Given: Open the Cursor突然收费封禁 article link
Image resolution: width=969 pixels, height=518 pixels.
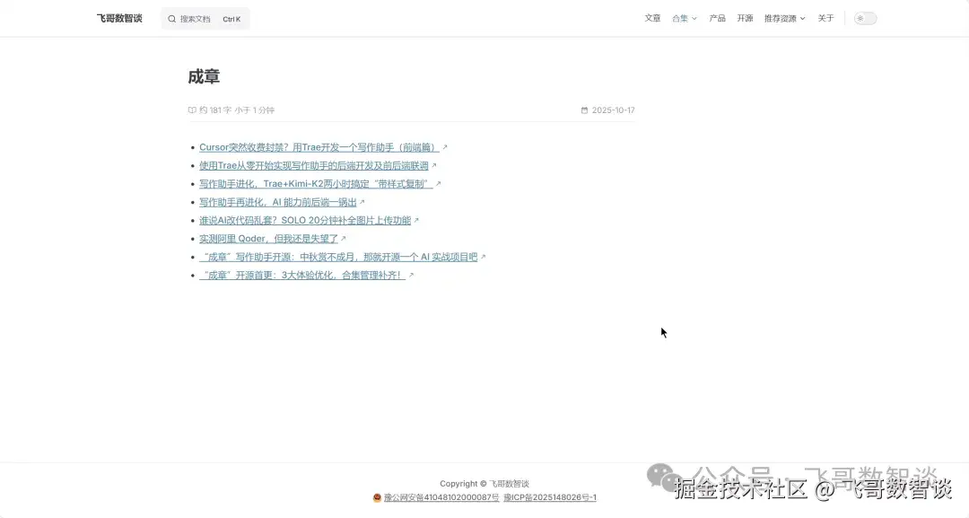Looking at the screenshot, I should [319, 147].
